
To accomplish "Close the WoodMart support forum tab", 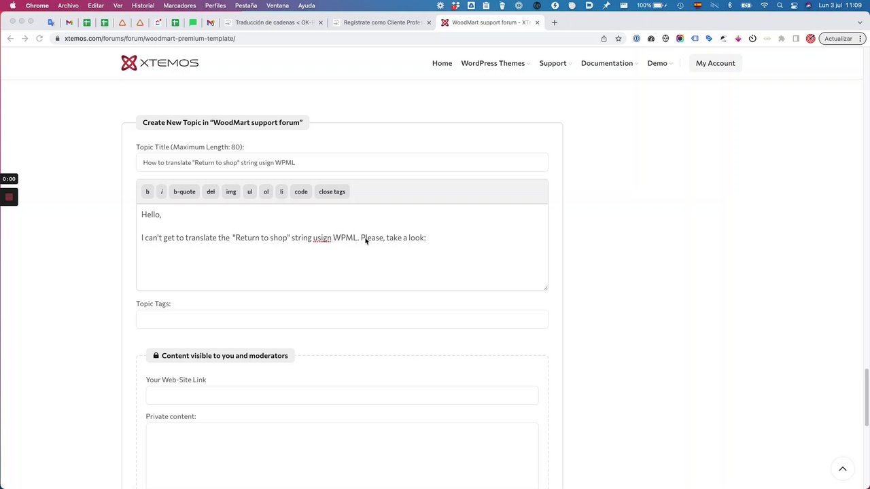I will point(538,22).
